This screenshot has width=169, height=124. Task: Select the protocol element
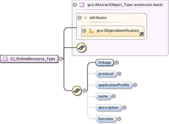[x=106, y=74]
